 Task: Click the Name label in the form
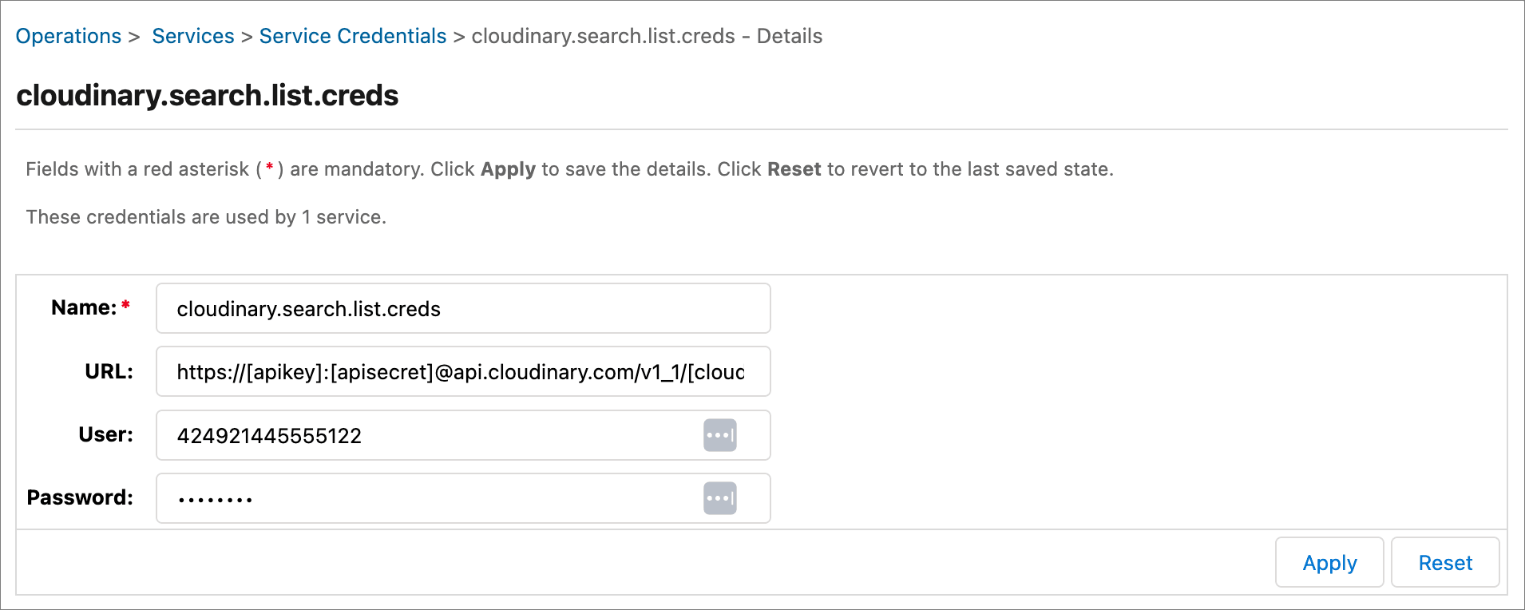click(82, 307)
